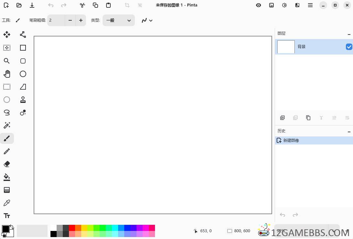Open the brush type dropdown showing 一般
The height and width of the screenshot is (239, 353).
(x=119, y=20)
